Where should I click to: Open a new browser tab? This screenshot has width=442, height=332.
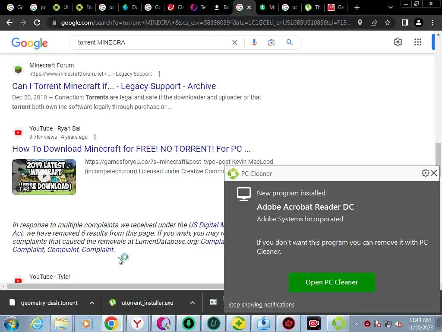coord(357,7)
